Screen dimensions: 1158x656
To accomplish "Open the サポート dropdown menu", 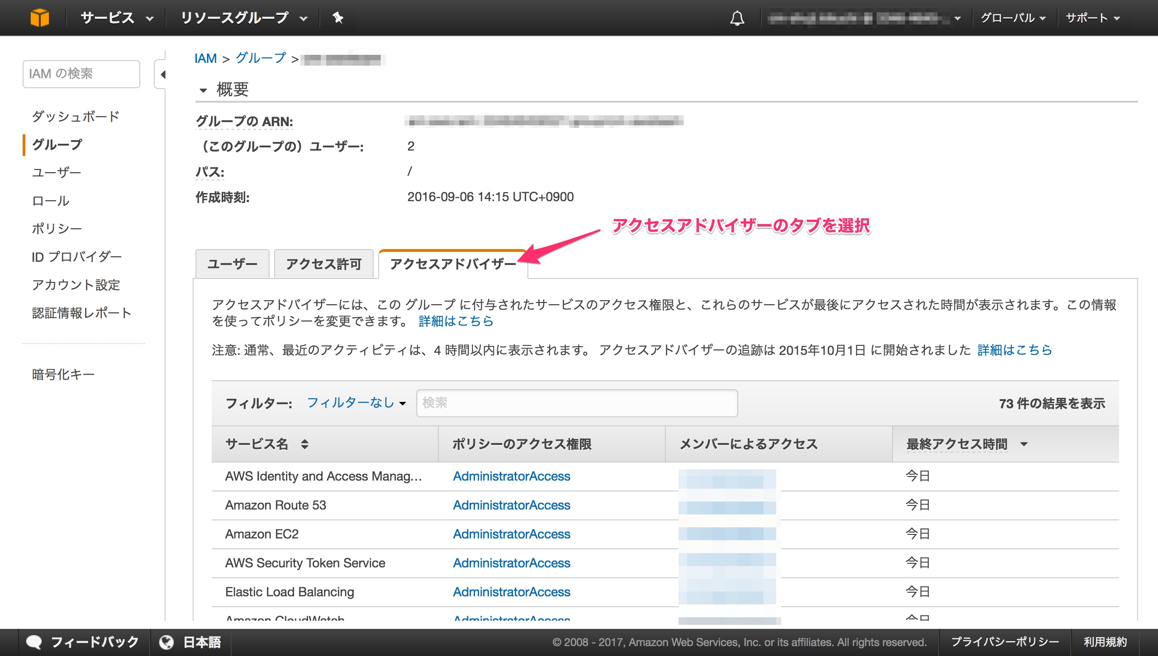I will (1093, 18).
